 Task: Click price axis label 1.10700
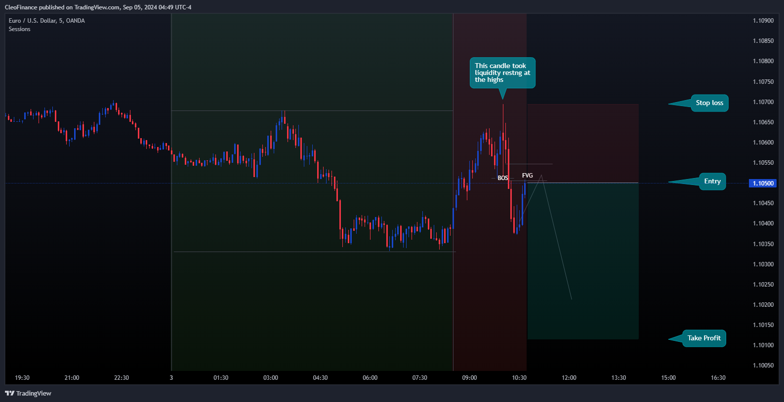coord(763,102)
